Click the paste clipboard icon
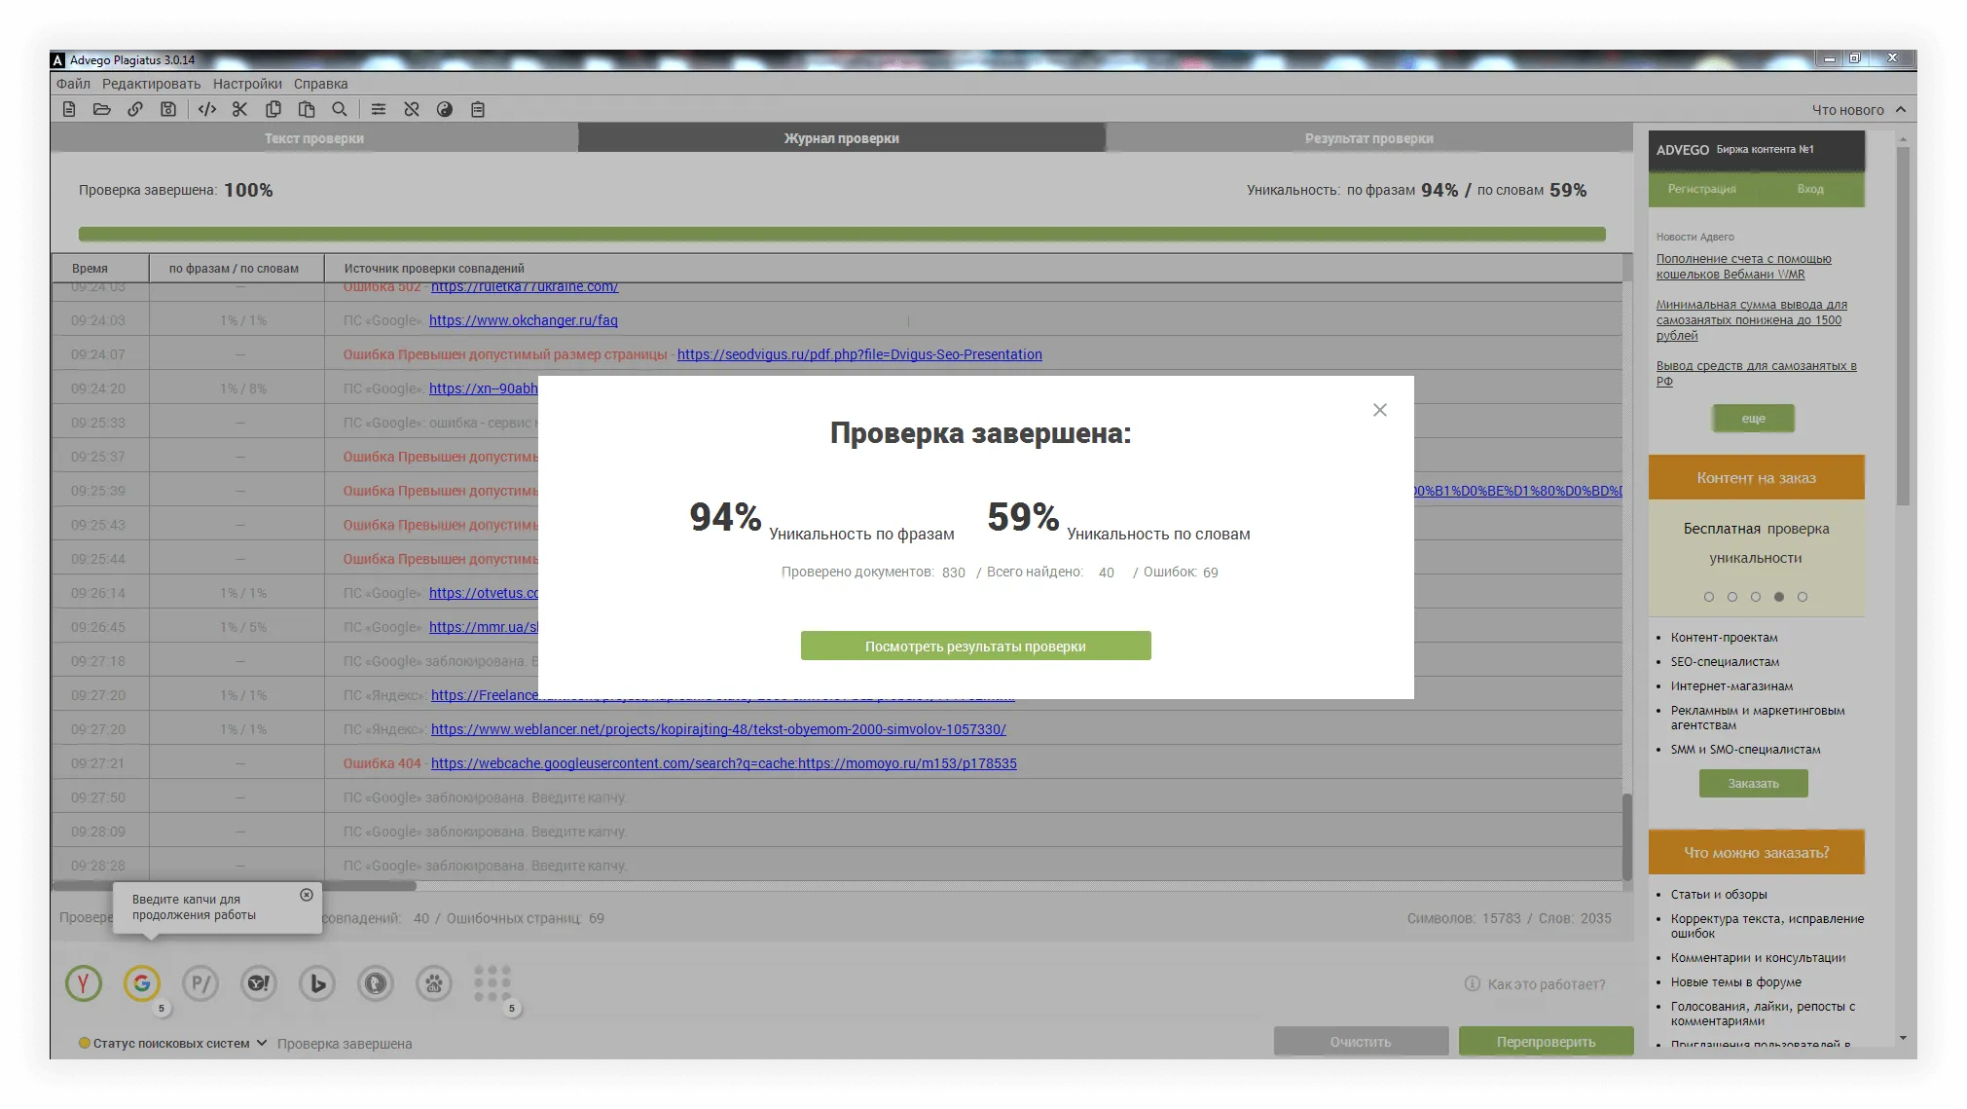The width and height of the screenshot is (1967, 1109). pyautogui.click(x=307, y=109)
